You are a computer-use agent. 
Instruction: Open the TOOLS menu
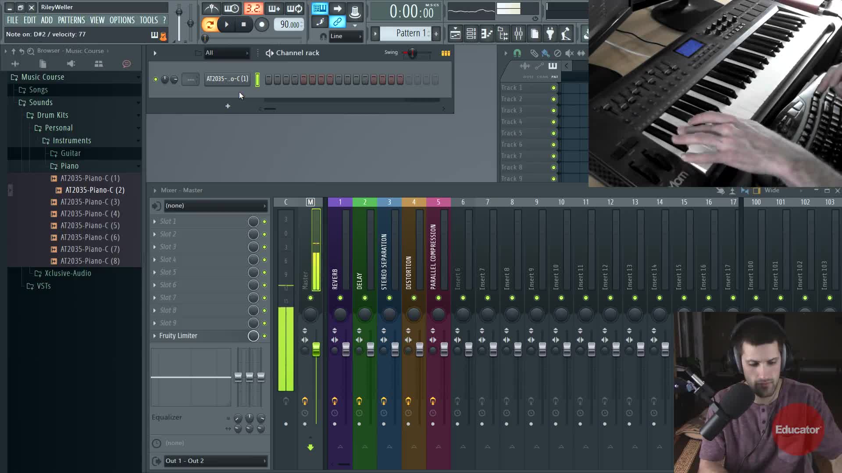click(149, 20)
